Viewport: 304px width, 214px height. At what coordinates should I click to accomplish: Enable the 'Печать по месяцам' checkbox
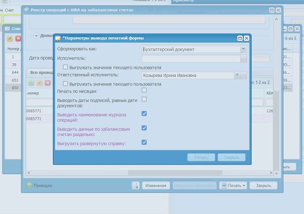[144, 90]
